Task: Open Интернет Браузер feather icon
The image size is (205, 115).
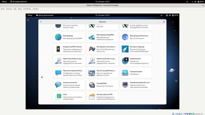Action: (125, 49)
